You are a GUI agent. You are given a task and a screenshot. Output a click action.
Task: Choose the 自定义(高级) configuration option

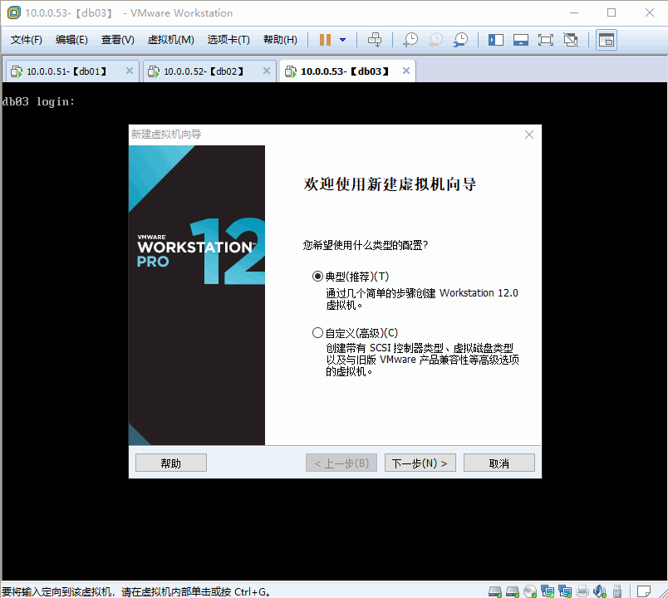pyautogui.click(x=317, y=331)
